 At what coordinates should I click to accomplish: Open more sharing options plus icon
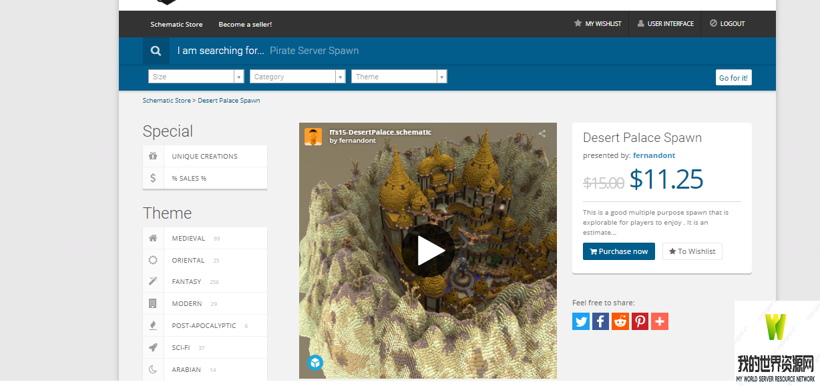660,321
